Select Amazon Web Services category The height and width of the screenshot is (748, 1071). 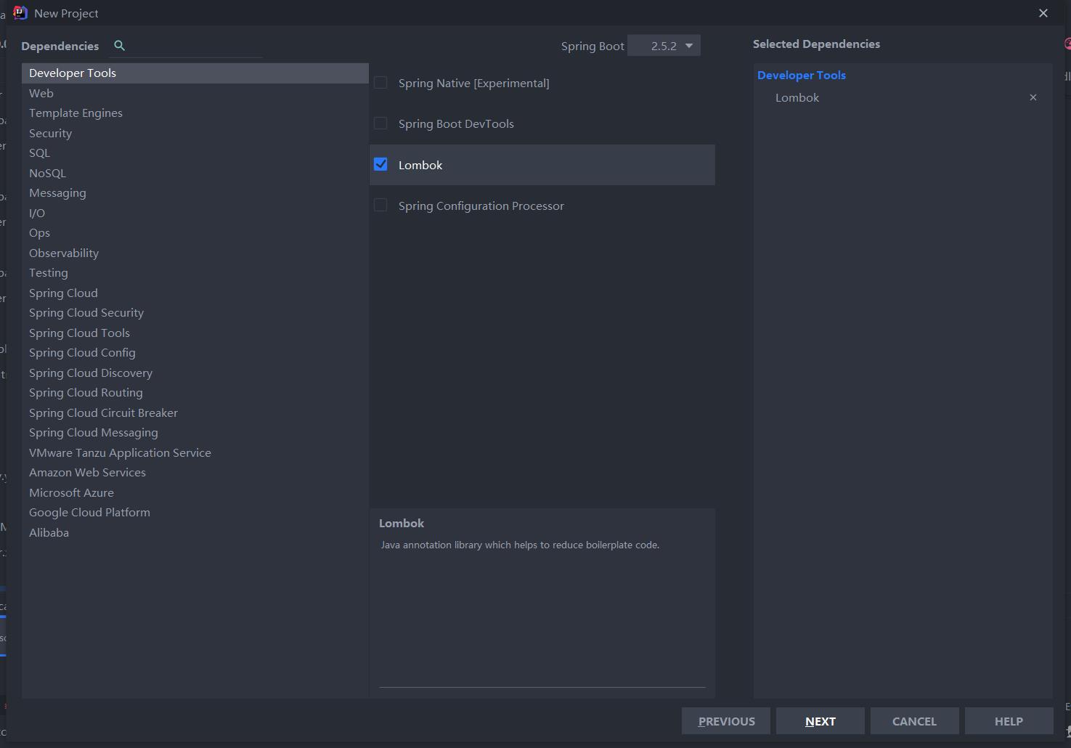click(x=195, y=472)
